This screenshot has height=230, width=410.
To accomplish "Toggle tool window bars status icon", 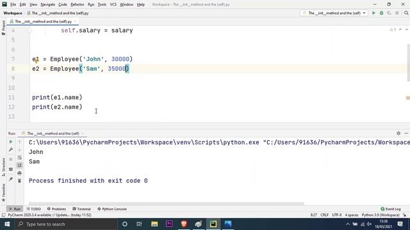I will click(3, 215).
